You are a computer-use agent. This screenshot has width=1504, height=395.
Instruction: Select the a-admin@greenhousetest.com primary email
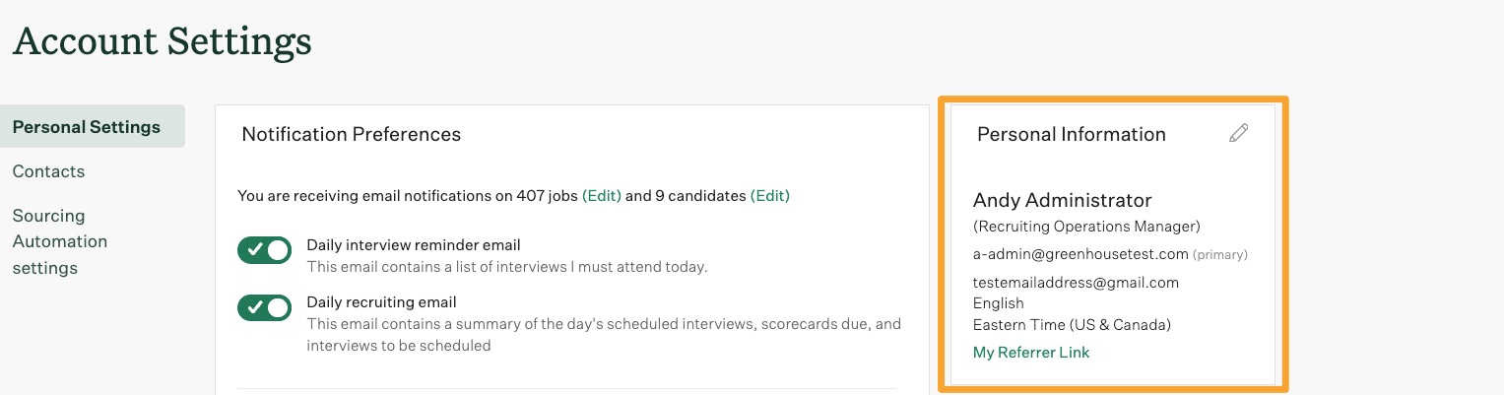[x=1080, y=254]
